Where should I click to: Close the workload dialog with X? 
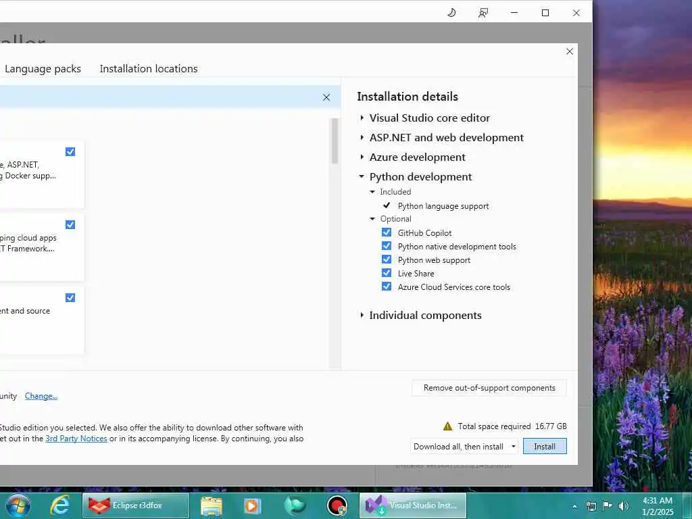[570, 51]
